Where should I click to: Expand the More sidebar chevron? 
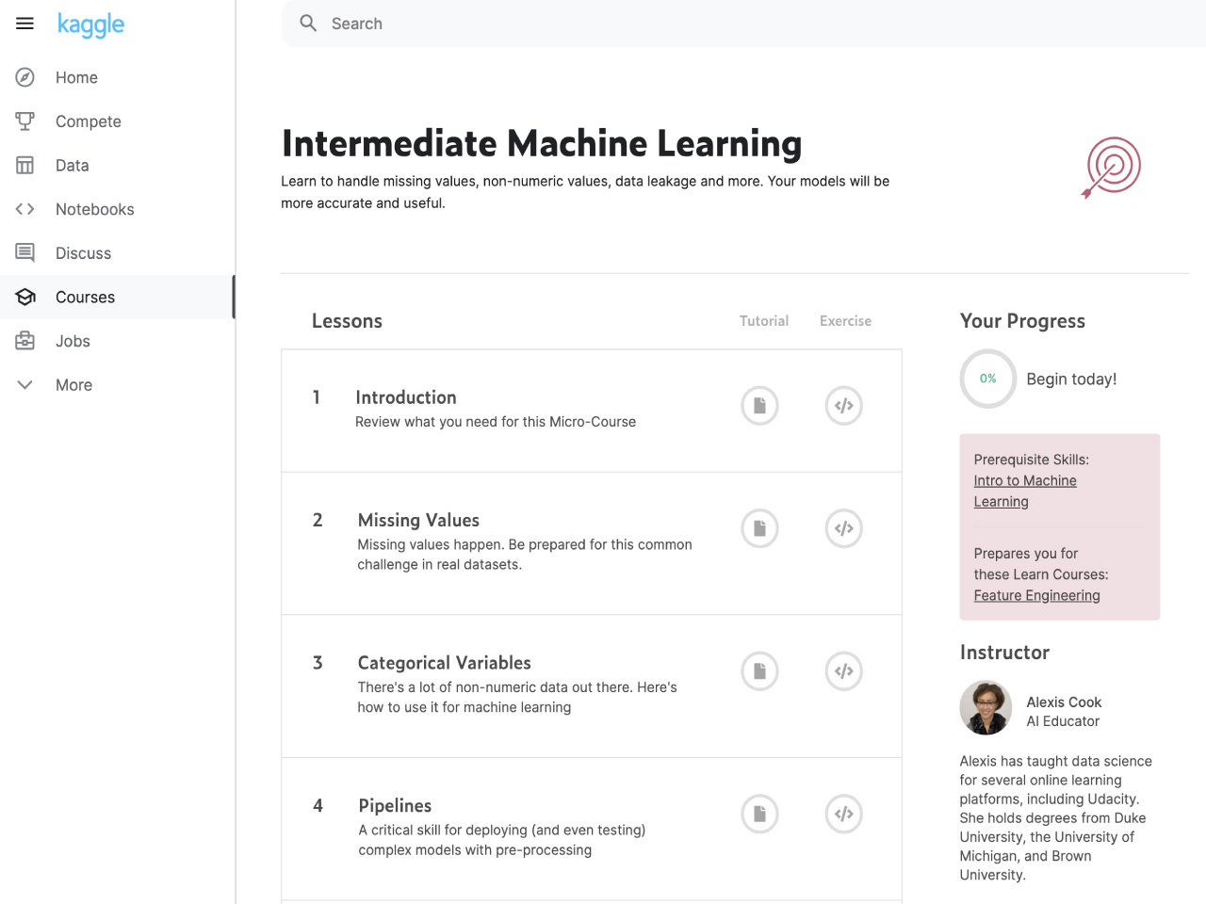[x=25, y=384]
